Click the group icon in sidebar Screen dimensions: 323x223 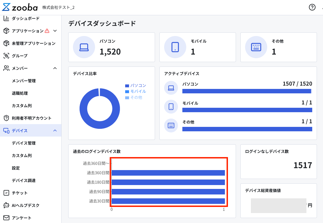click(6, 56)
